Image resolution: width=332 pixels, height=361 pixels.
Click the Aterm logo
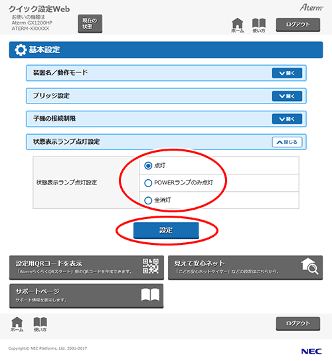(x=311, y=7)
